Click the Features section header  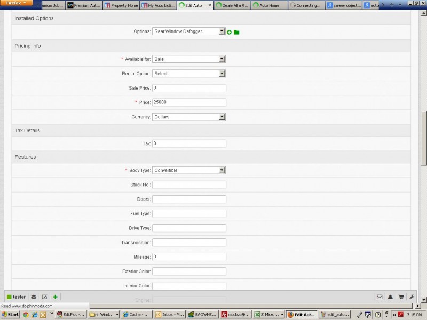point(211,157)
